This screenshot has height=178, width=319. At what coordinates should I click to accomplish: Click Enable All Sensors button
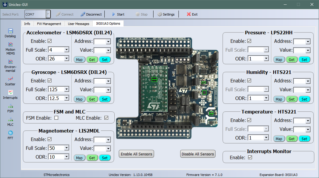point(136,154)
